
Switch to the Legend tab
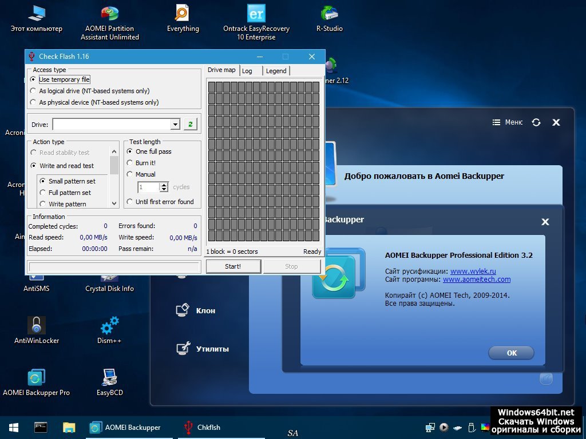pyautogui.click(x=276, y=71)
